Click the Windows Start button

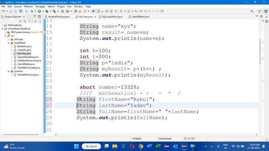[76, 146]
